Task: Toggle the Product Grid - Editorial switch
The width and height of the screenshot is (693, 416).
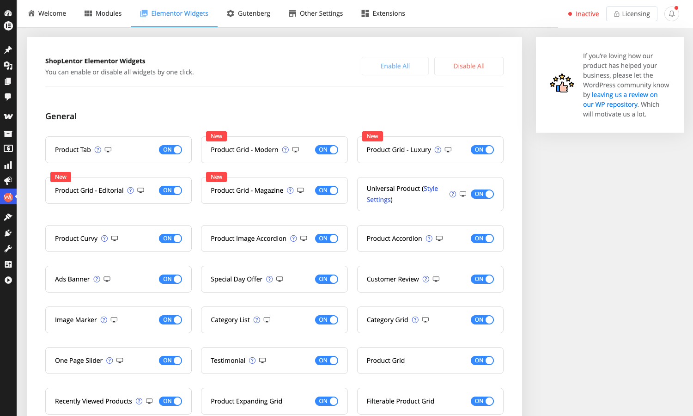Action: pos(170,190)
